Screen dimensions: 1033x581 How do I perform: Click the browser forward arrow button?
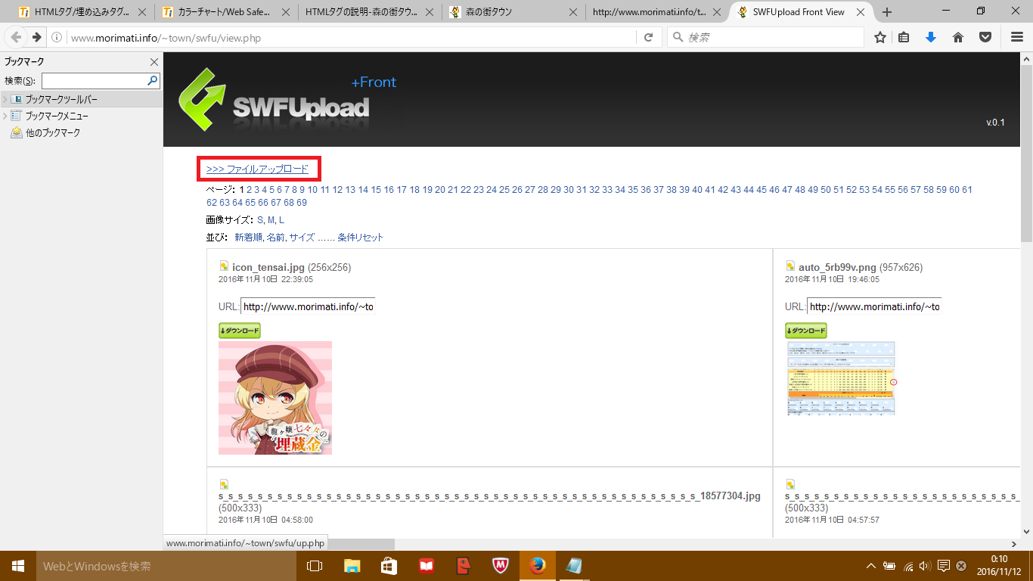[x=36, y=37]
